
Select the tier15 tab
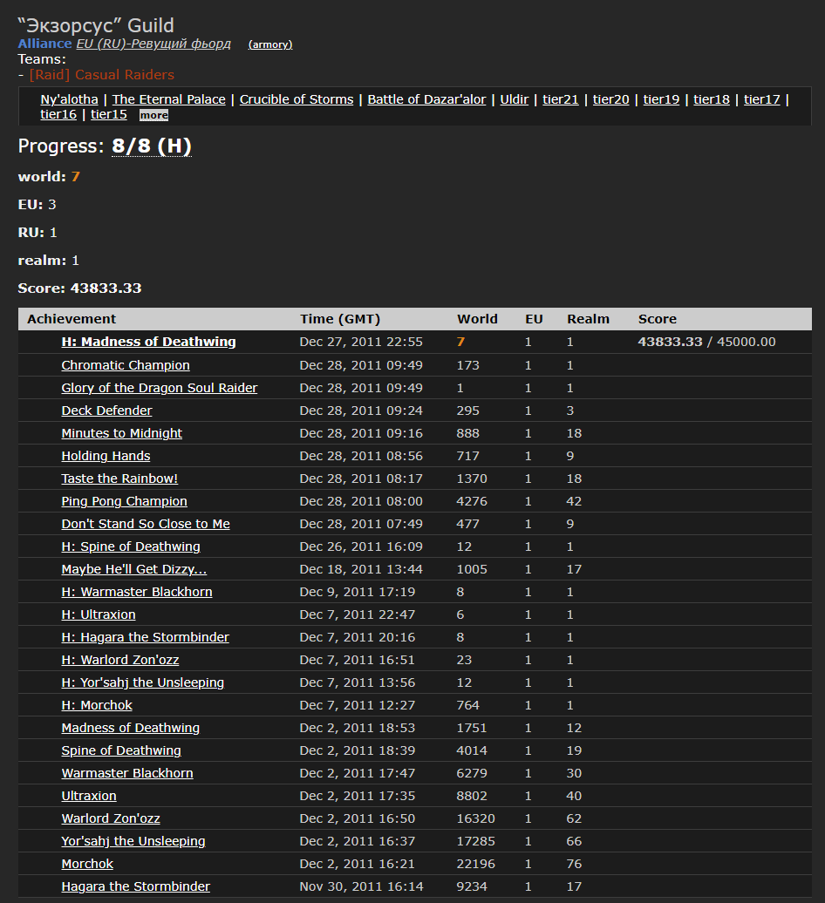tap(109, 114)
